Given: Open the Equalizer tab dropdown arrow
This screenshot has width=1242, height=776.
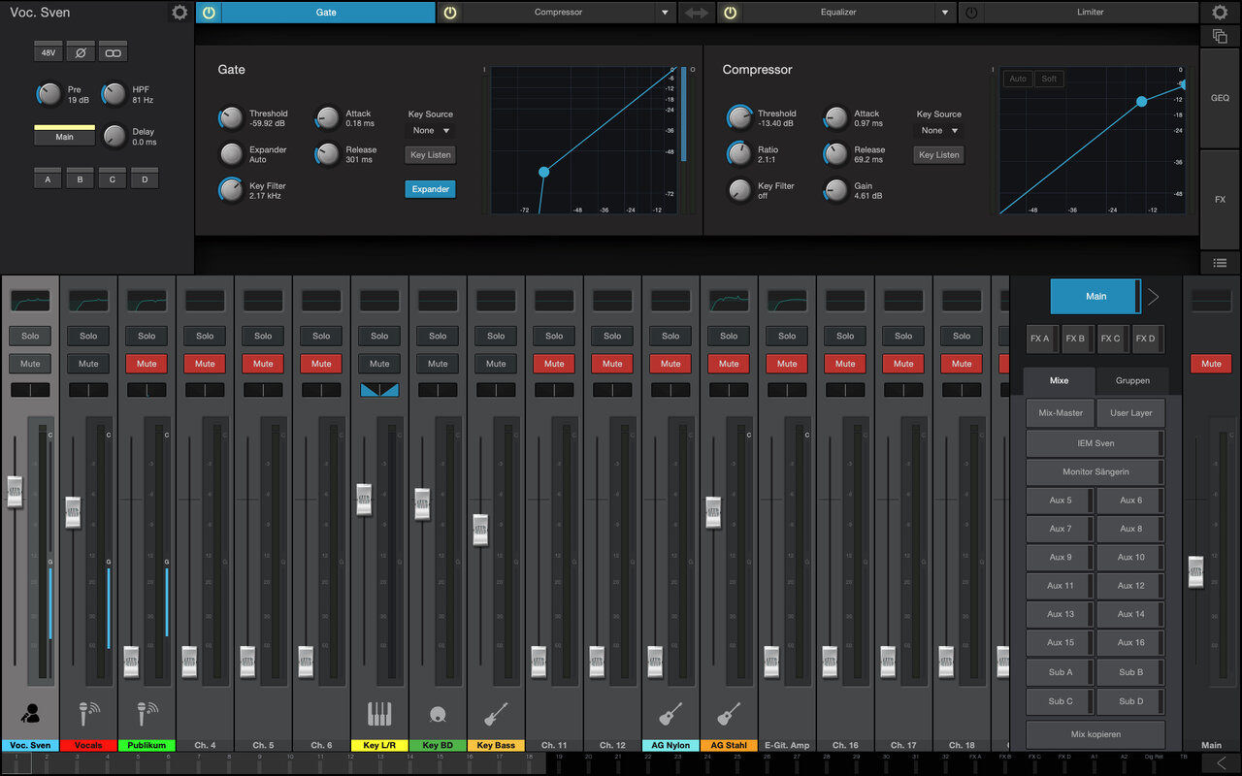Looking at the screenshot, I should (945, 13).
